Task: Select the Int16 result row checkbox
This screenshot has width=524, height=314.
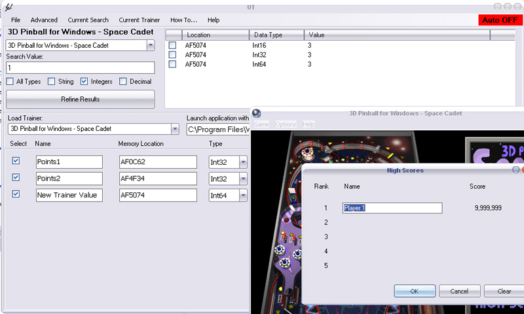Action: pos(172,45)
